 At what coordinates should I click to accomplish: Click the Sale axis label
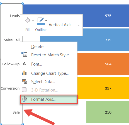click(16, 112)
